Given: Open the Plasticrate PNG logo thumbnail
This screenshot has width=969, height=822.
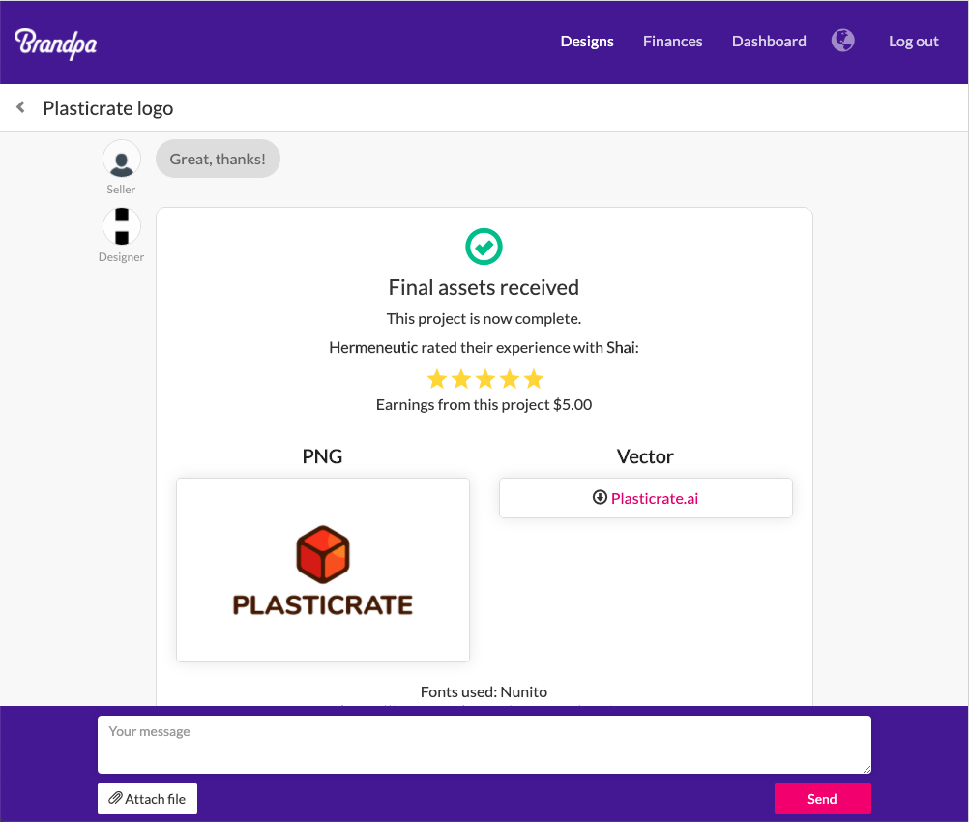Looking at the screenshot, I should [323, 570].
